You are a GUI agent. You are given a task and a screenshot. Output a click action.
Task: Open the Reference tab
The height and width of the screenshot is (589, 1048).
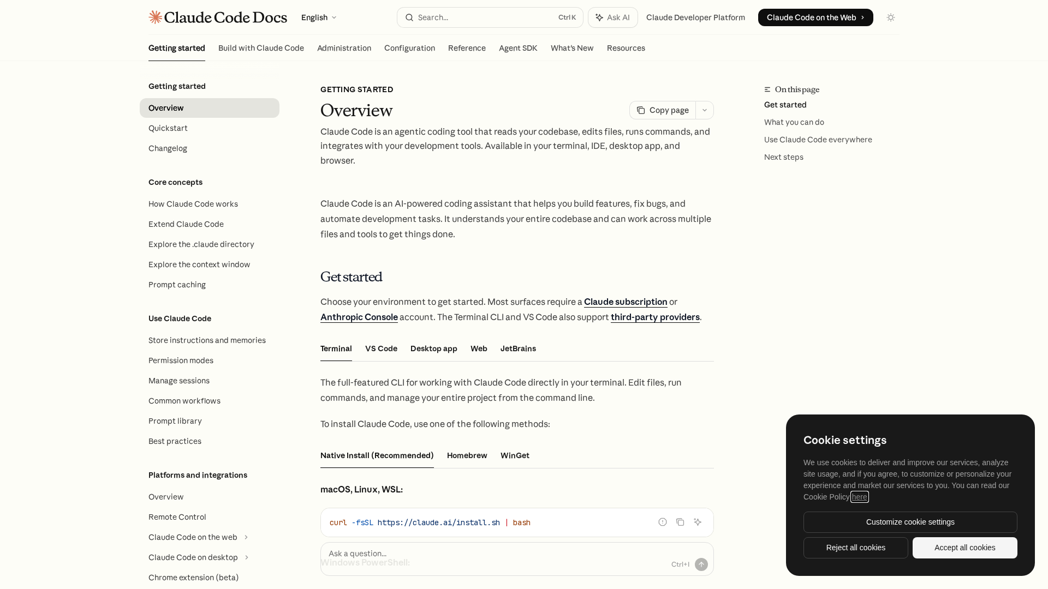467,48
